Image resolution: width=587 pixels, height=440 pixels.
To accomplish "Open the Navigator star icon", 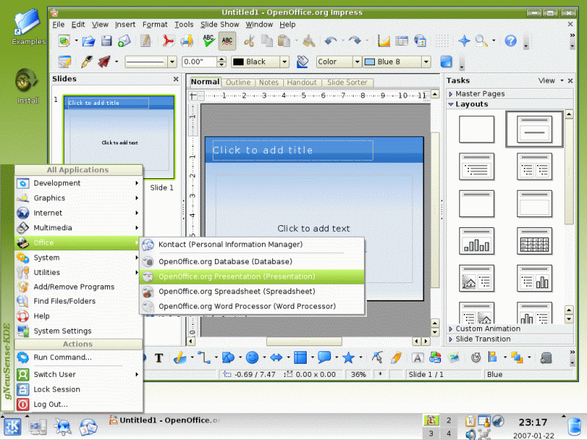I will coord(464,41).
